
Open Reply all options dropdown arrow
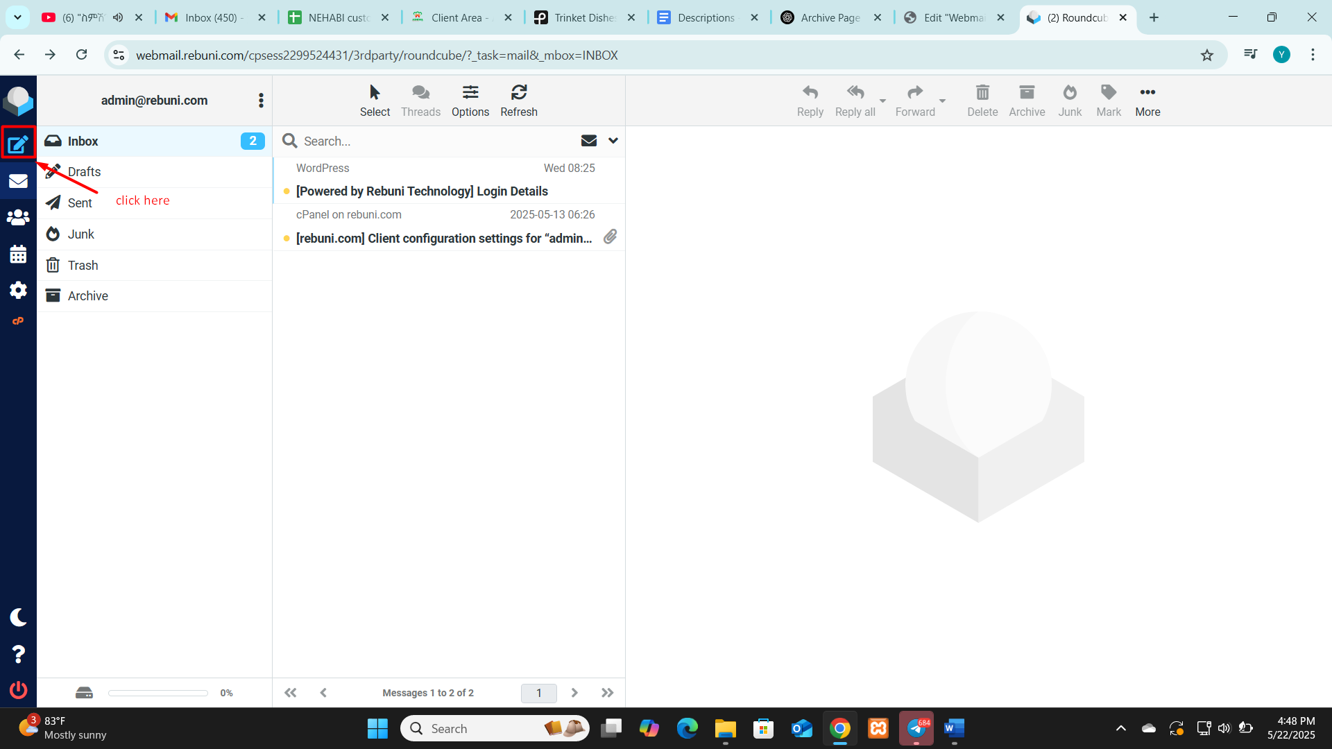tap(882, 101)
